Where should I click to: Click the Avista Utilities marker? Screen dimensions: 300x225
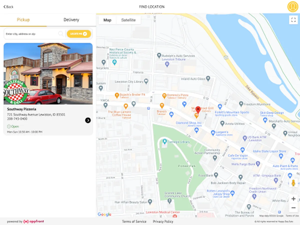[x=222, y=123]
